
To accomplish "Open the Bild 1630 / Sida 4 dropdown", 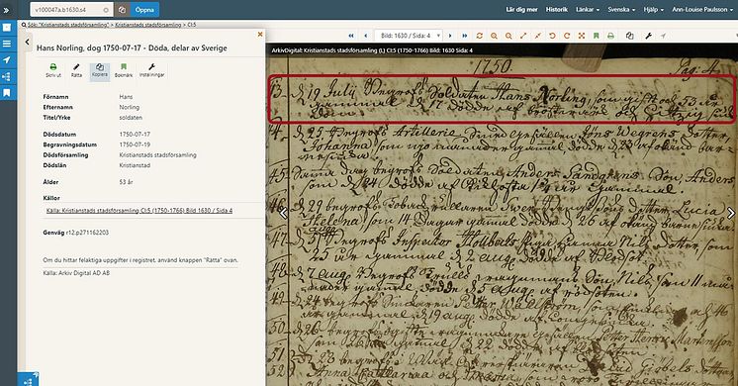I will (x=409, y=36).
